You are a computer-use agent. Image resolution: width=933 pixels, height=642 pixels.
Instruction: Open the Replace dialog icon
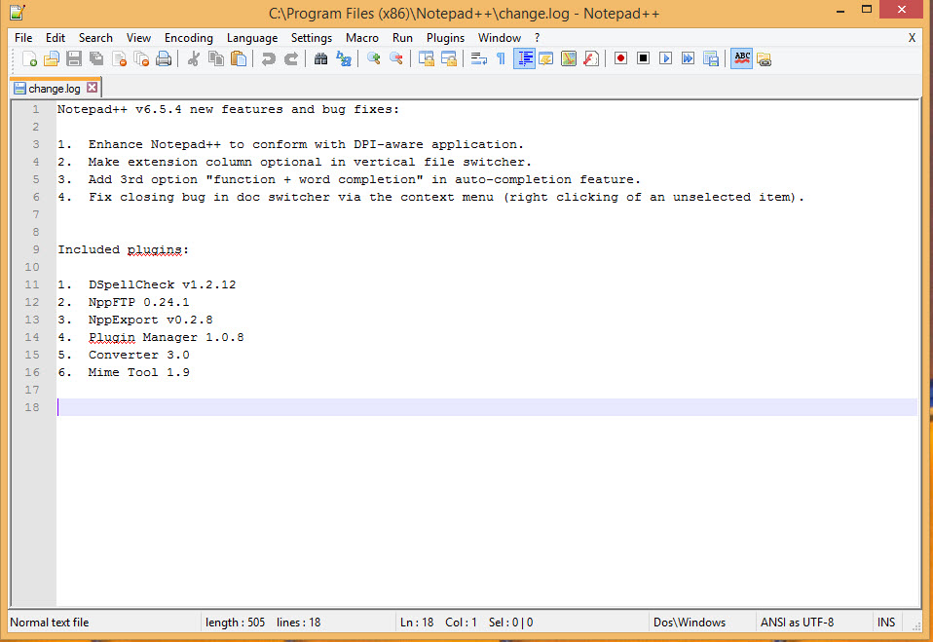click(x=344, y=58)
